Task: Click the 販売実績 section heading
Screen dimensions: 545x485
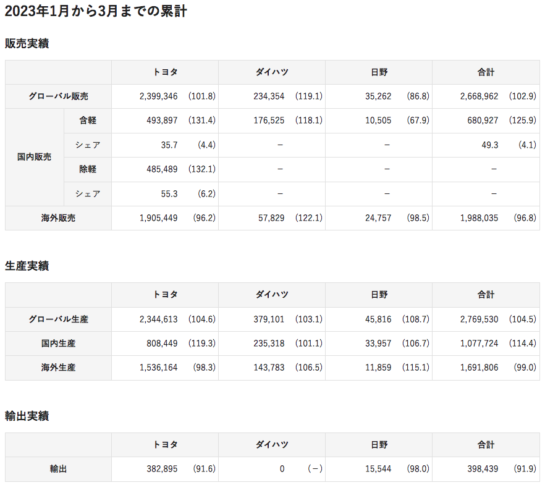Action: [27, 44]
